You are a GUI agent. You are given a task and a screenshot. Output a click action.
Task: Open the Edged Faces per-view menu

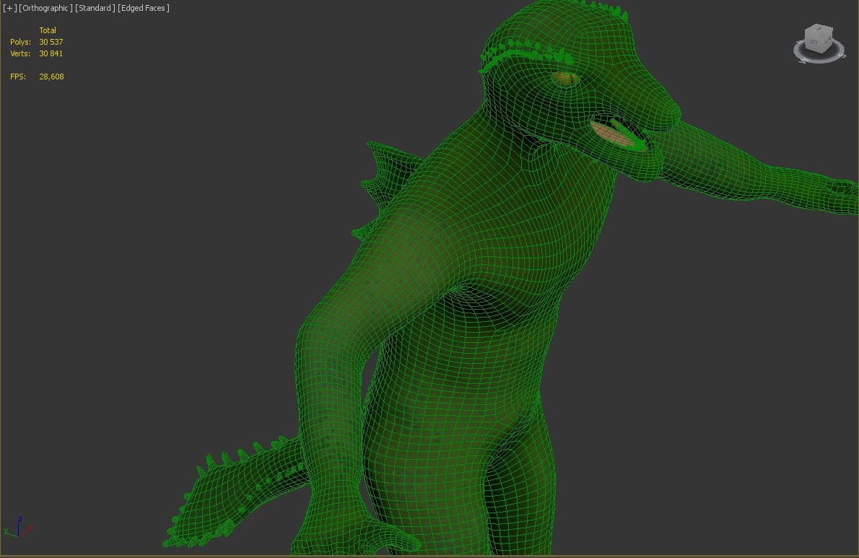(x=144, y=8)
